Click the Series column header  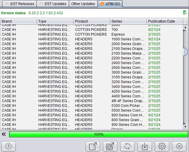click(128, 21)
